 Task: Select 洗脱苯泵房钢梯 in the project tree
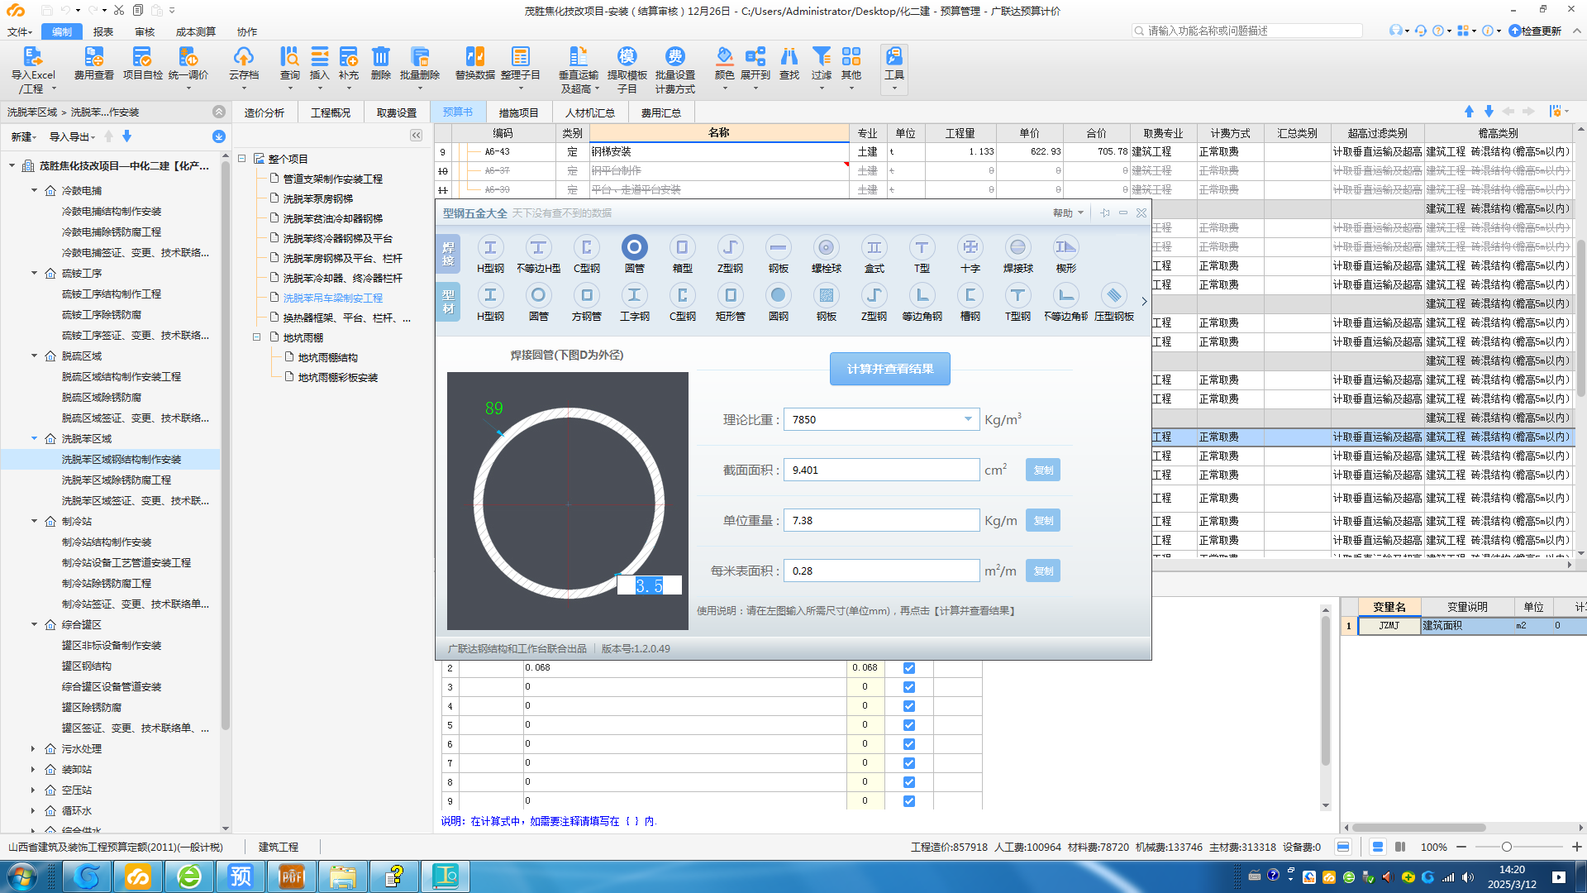click(317, 198)
